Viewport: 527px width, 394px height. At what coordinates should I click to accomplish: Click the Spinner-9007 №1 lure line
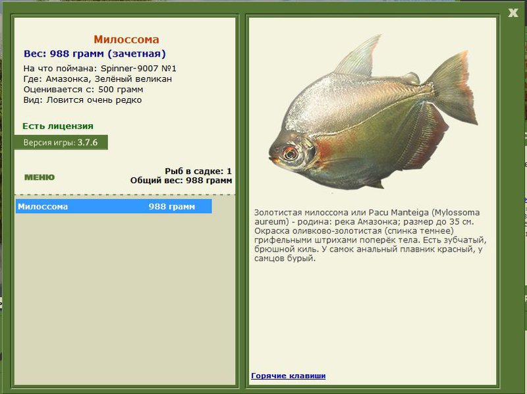tap(100, 69)
